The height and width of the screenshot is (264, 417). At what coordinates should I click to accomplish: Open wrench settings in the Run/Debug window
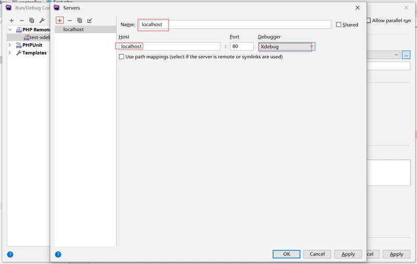tap(42, 20)
